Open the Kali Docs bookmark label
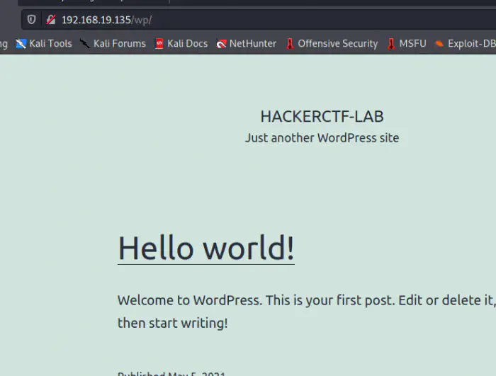This screenshot has width=496, height=376. (x=187, y=44)
